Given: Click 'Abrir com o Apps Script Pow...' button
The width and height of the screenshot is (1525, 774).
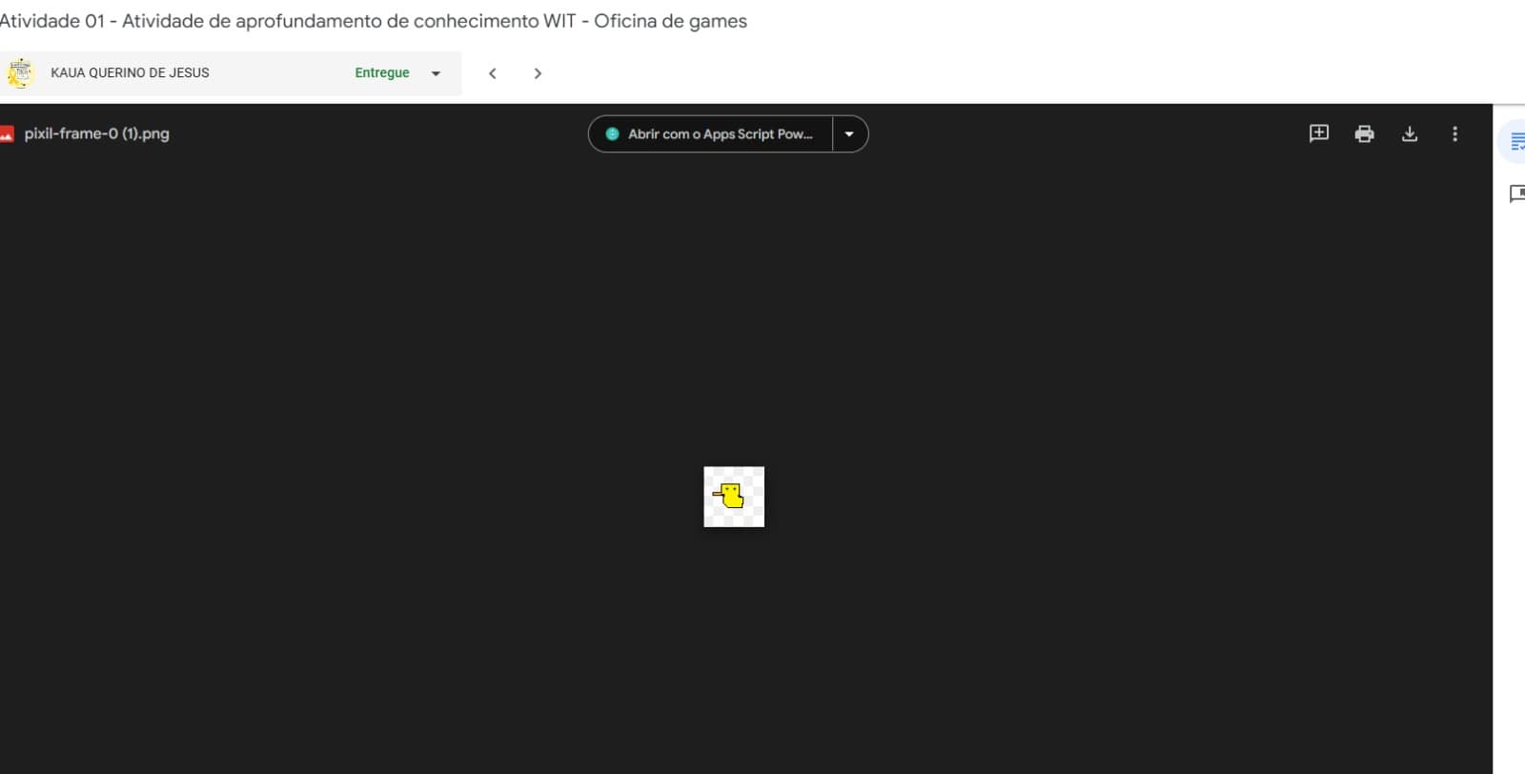Looking at the screenshot, I should pyautogui.click(x=711, y=134).
